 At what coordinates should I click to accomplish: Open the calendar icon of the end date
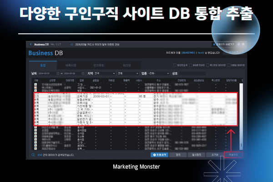83,74
